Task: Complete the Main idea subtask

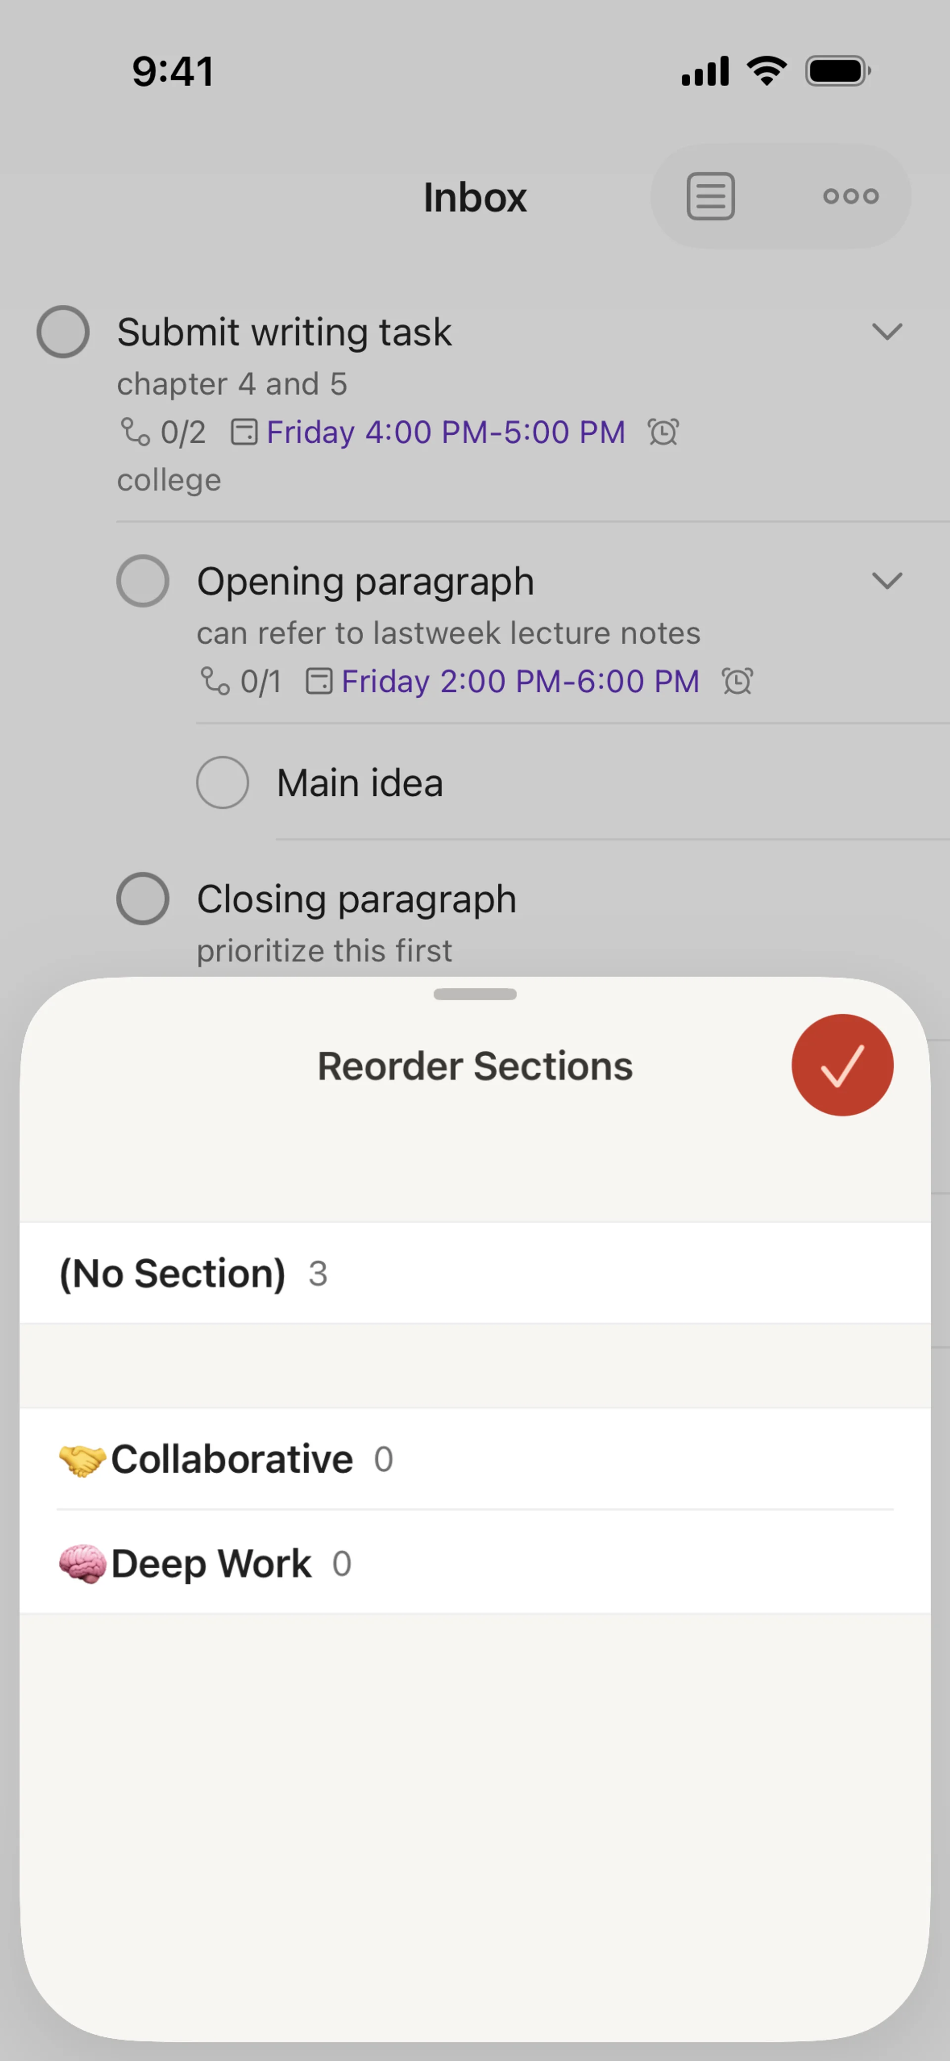Action: (x=223, y=782)
